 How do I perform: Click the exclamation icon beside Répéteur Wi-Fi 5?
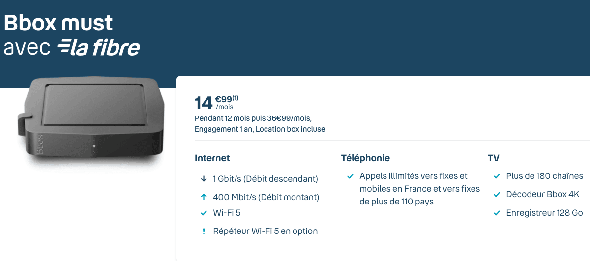click(x=204, y=231)
